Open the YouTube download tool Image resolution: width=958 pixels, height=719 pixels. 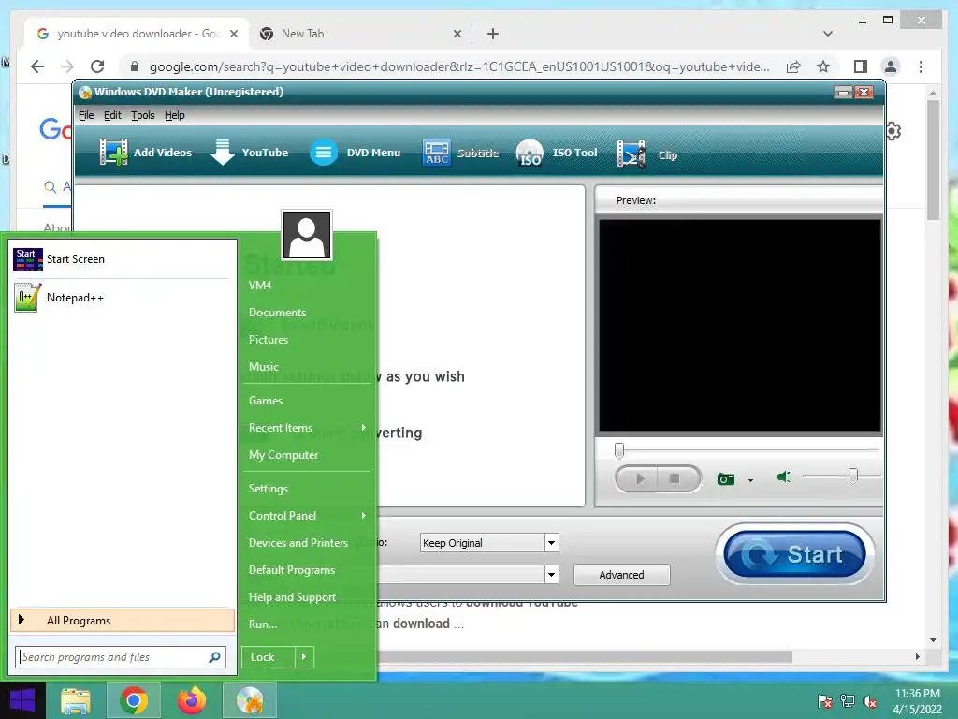[x=249, y=153]
